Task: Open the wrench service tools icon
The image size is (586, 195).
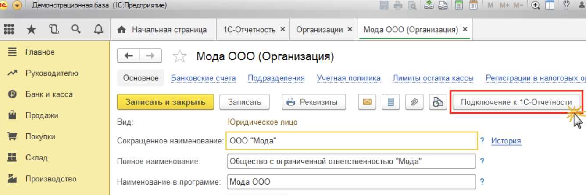Action: 566,6
